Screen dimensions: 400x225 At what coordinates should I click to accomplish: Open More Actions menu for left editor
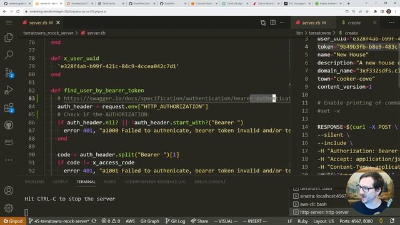point(282,22)
